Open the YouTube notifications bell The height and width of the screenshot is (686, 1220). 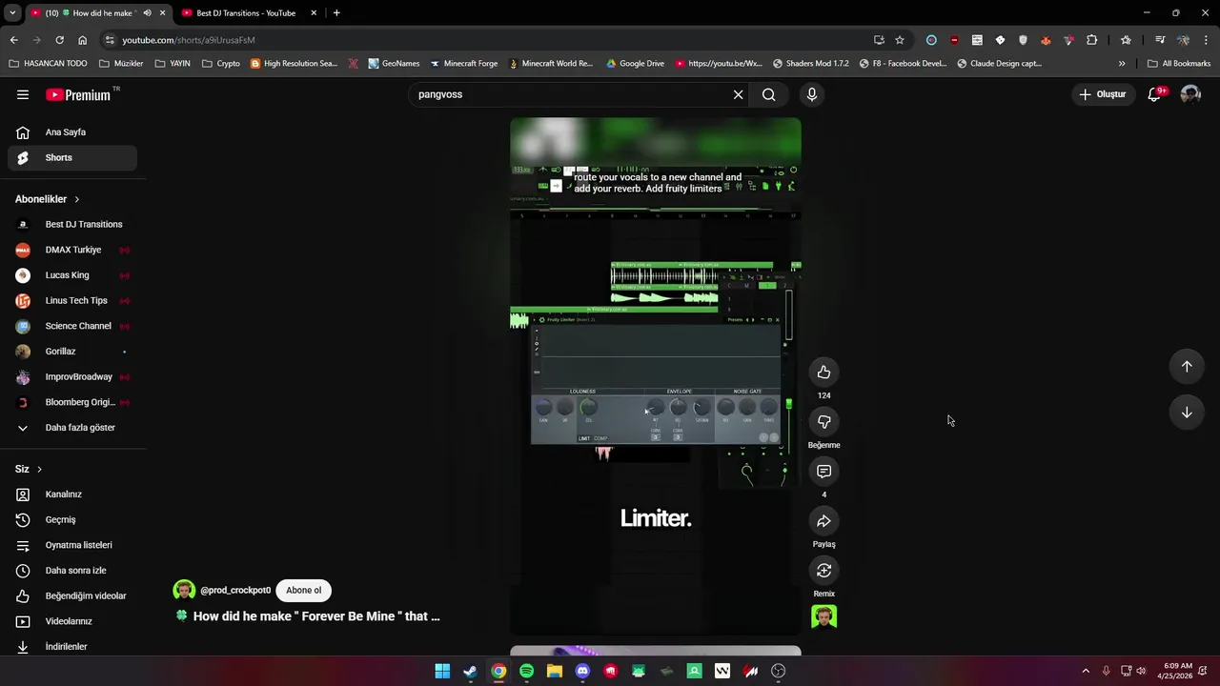(1154, 94)
